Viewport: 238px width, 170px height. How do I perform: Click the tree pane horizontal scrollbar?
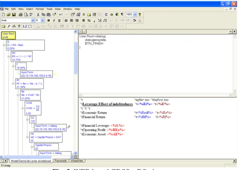pos(36,157)
